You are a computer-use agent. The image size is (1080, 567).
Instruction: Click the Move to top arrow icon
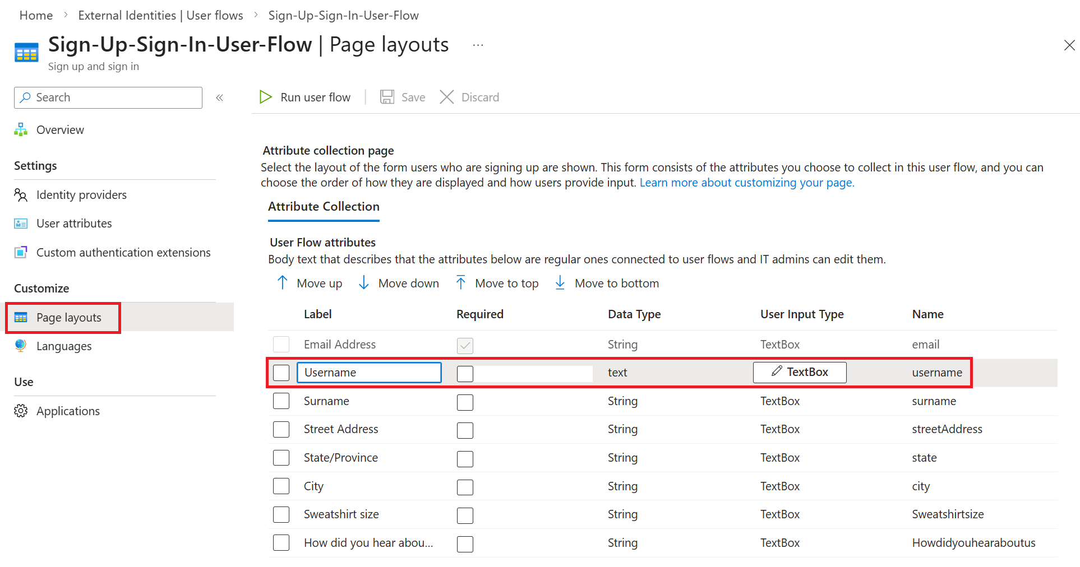(461, 283)
